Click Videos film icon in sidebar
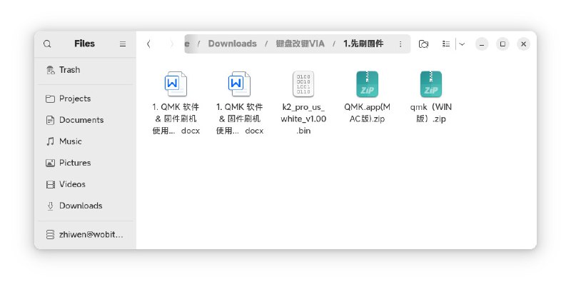The image size is (571, 287). (x=50, y=184)
